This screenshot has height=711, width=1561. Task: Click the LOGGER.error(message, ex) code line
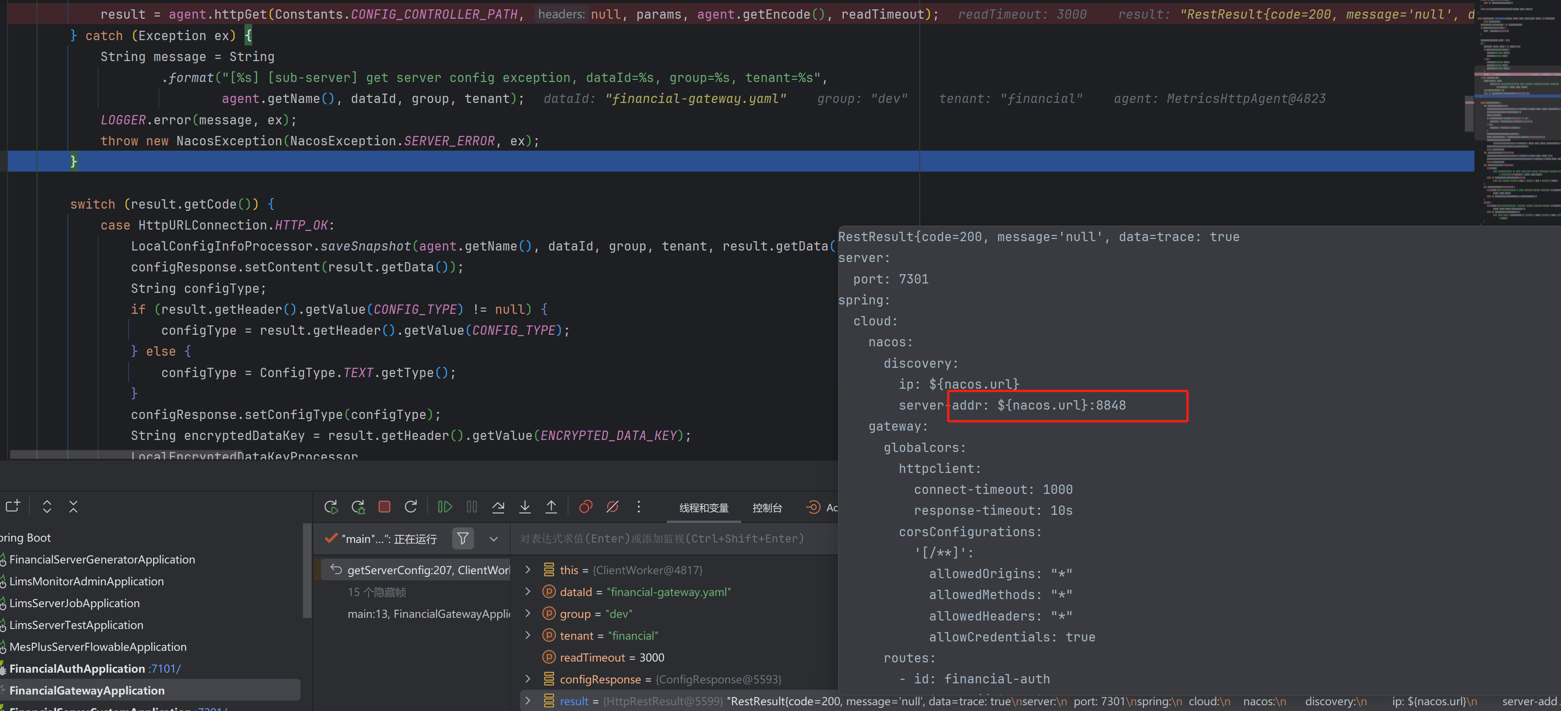[x=199, y=120]
